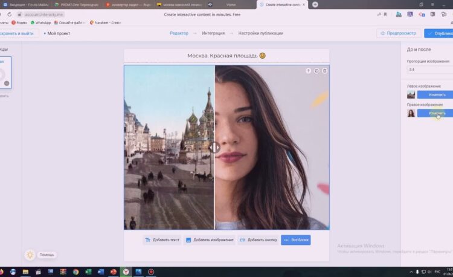Select the Редактор tab
This screenshot has width=453, height=277.
[179, 33]
